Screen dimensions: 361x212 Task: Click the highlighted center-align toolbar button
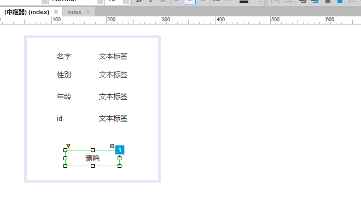tap(190, 2)
